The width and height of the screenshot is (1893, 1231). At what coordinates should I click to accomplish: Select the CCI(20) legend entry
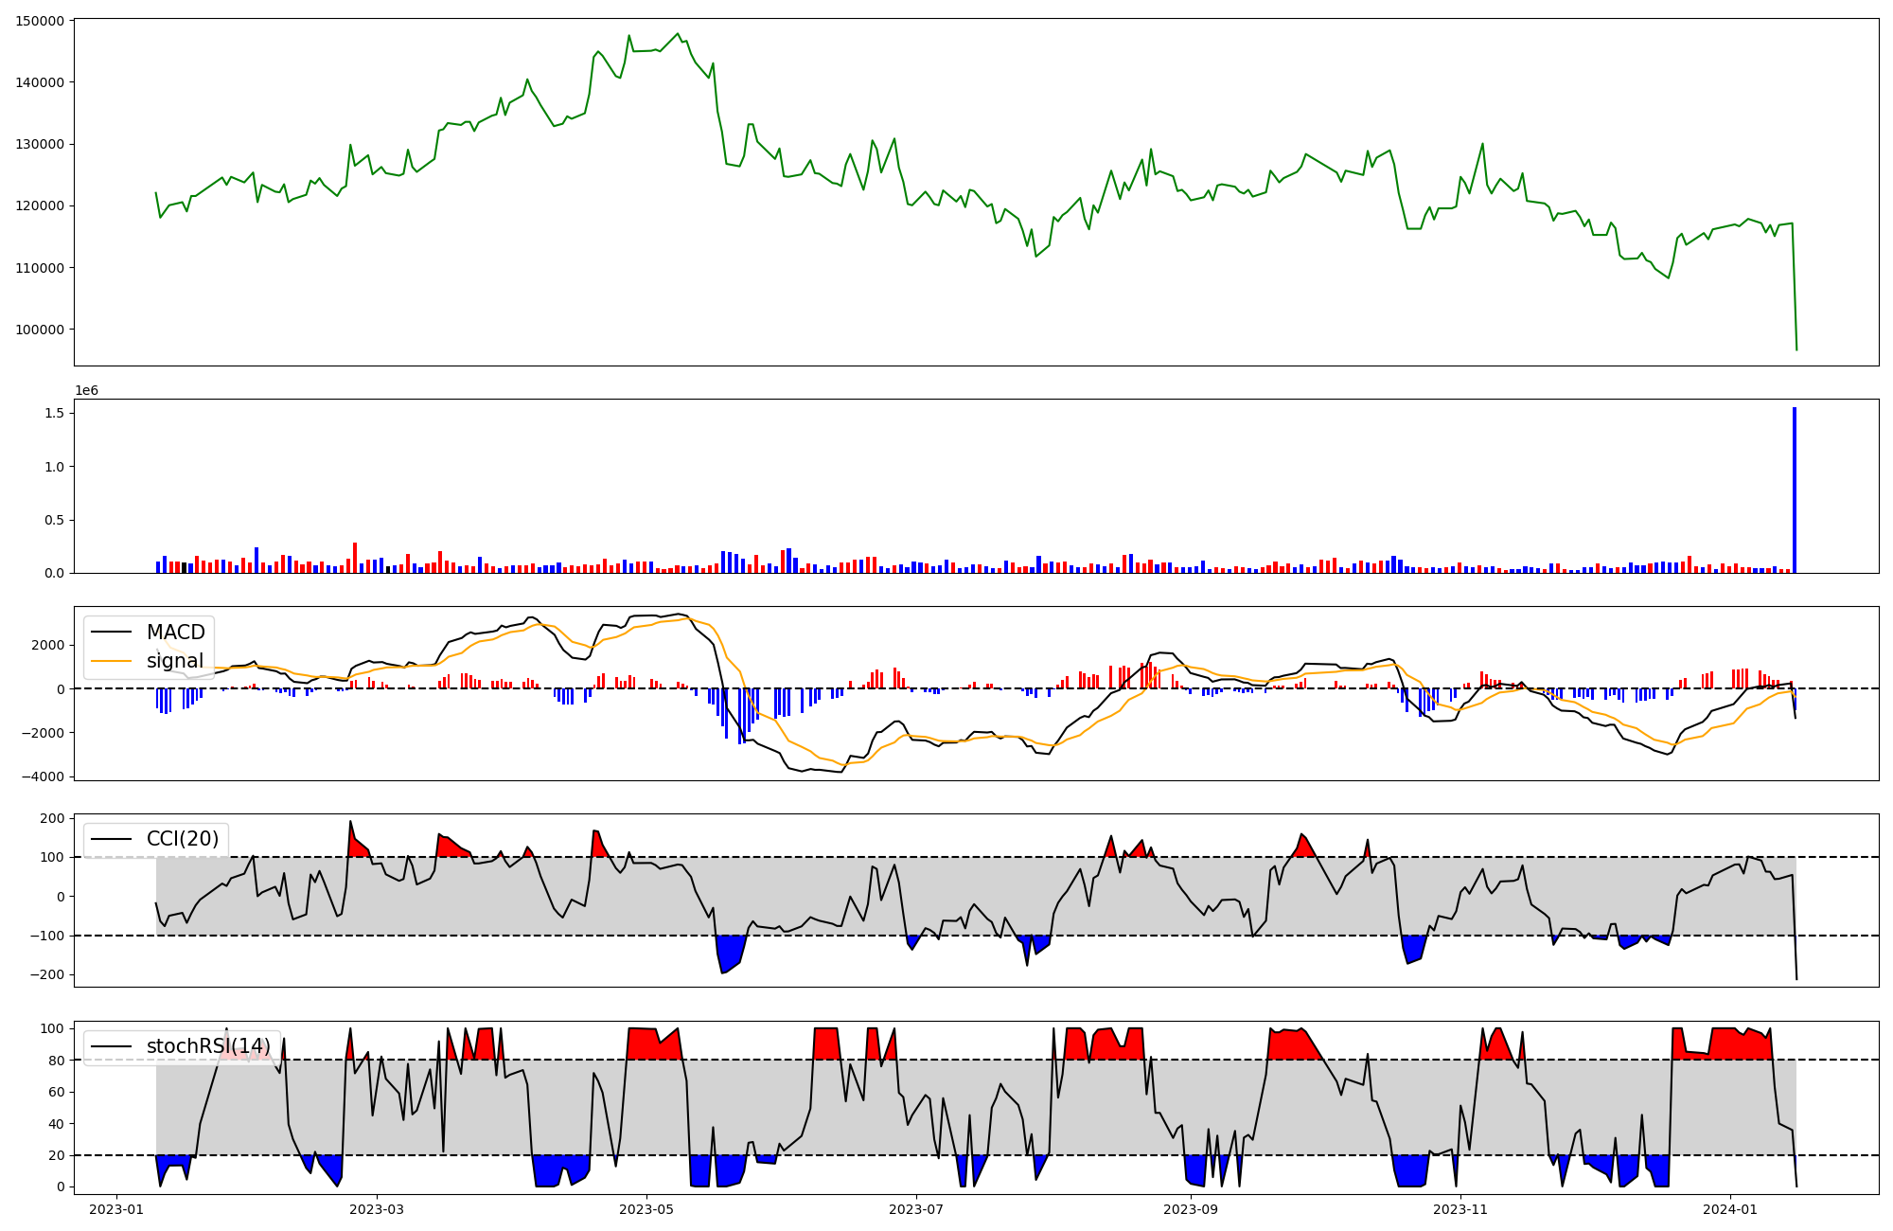(182, 839)
